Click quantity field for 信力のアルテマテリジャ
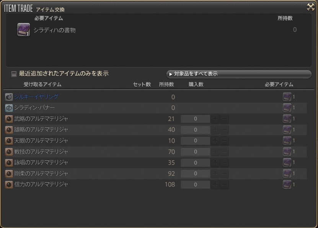This screenshot has width=318, height=228. pyautogui.click(x=195, y=185)
